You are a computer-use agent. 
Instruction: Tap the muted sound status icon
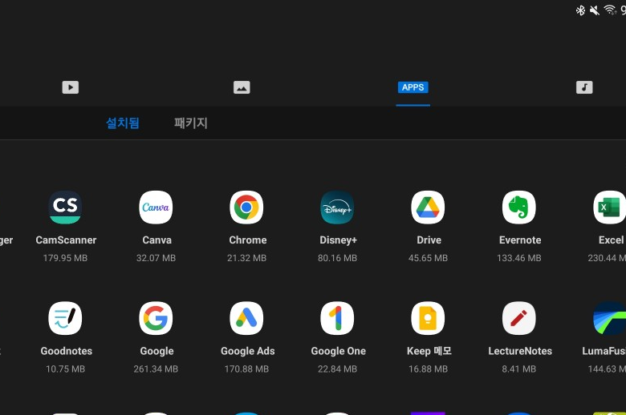click(x=595, y=10)
